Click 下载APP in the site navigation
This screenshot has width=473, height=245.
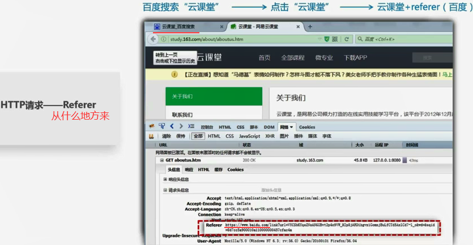pyautogui.click(x=356, y=58)
